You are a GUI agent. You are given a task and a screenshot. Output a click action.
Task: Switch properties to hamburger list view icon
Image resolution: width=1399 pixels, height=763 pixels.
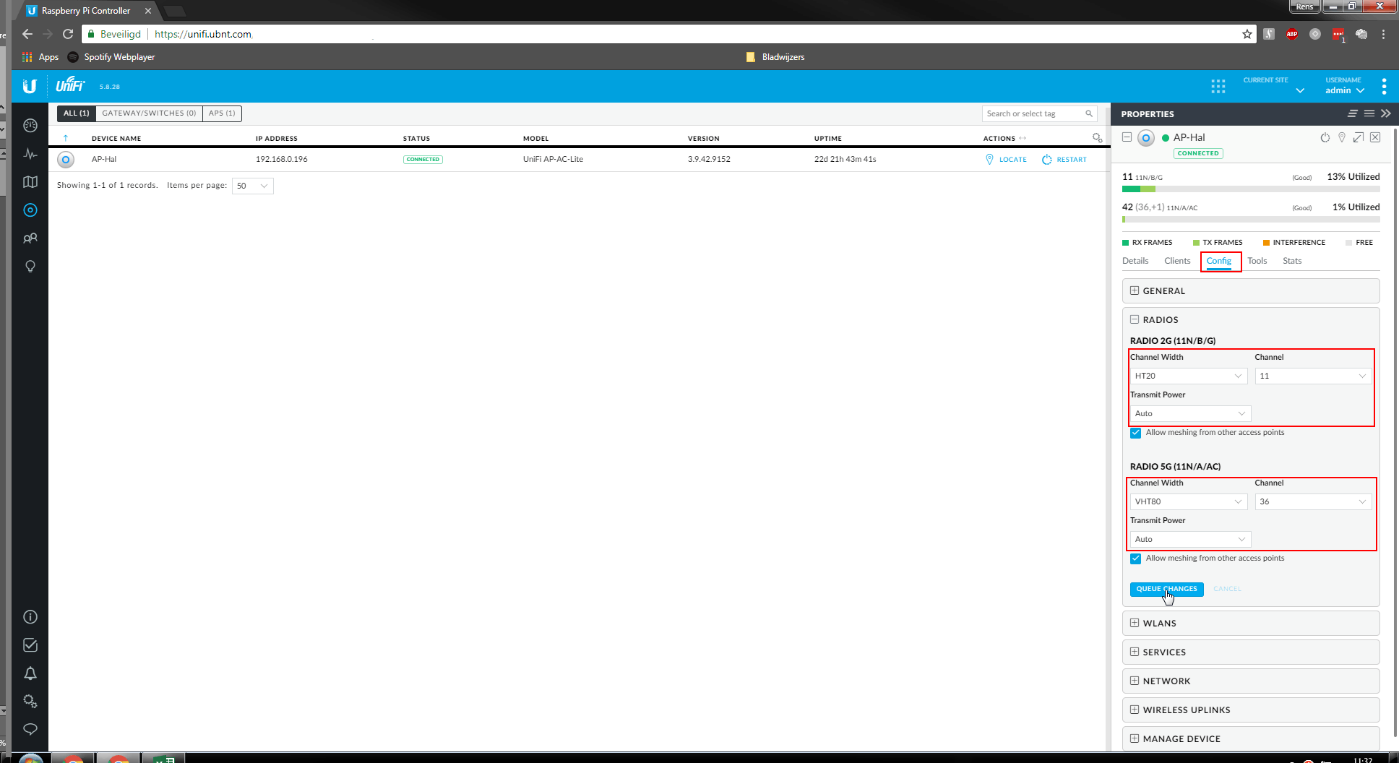1369,113
